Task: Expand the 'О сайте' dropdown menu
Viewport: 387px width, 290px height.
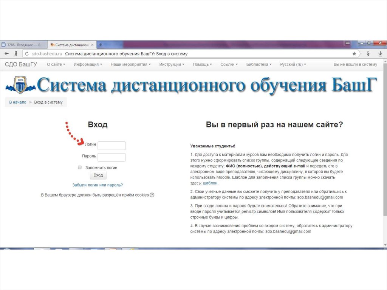Action: pyautogui.click(x=56, y=65)
